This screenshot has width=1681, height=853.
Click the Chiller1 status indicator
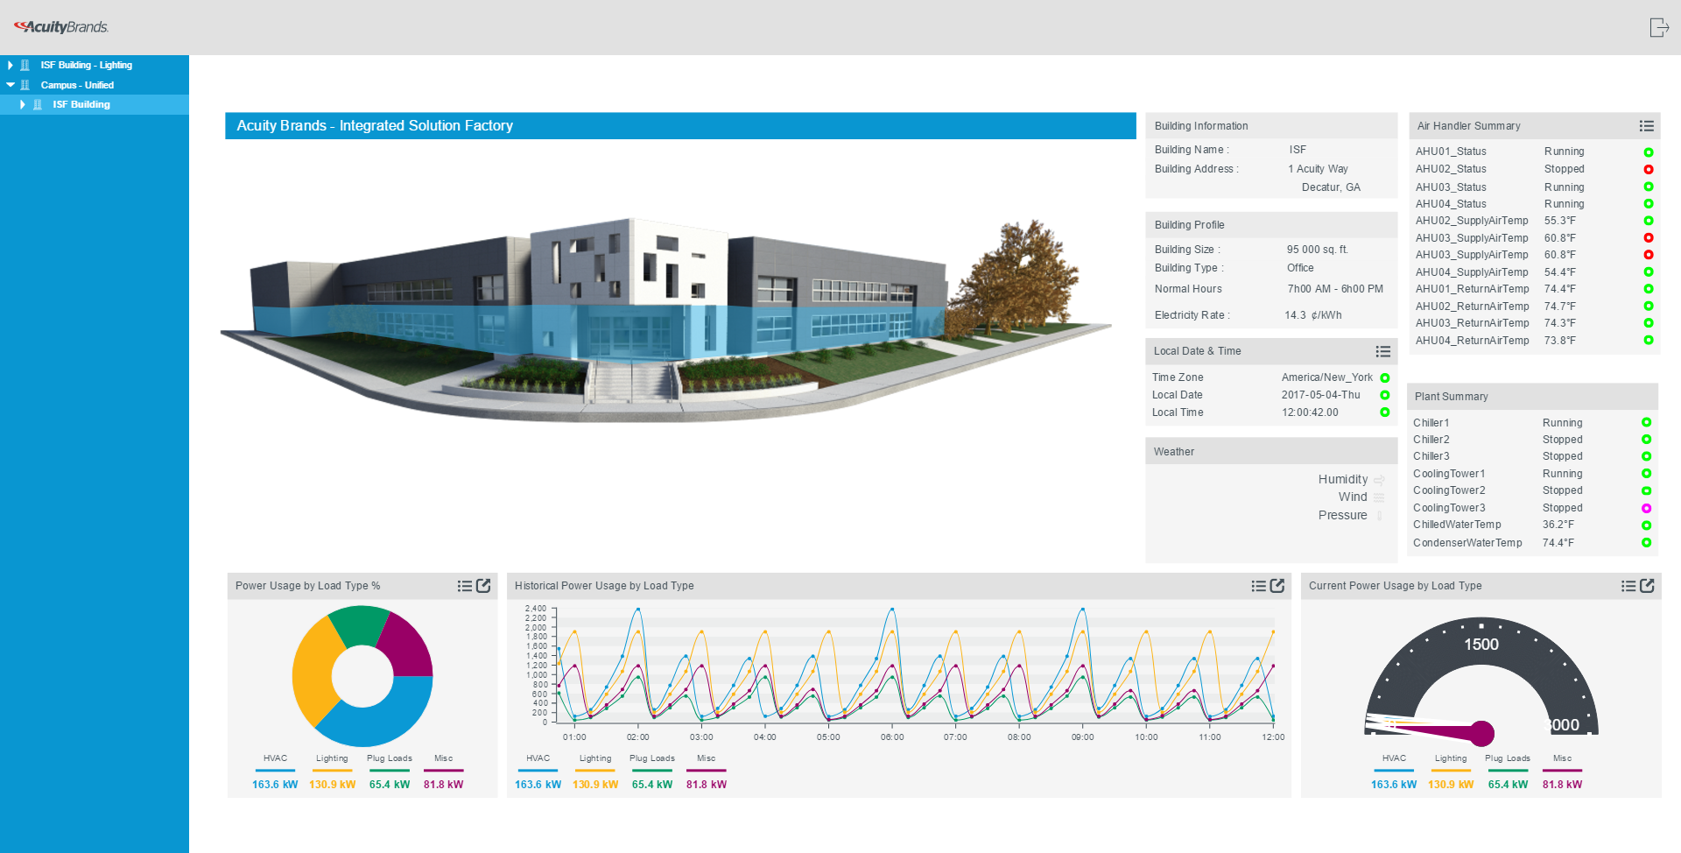[1646, 422]
